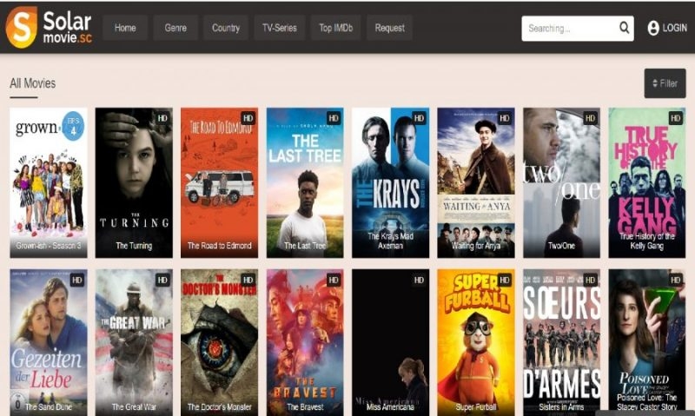The height and width of the screenshot is (416, 695).
Task: Go to the Home tab
Action: tap(125, 28)
